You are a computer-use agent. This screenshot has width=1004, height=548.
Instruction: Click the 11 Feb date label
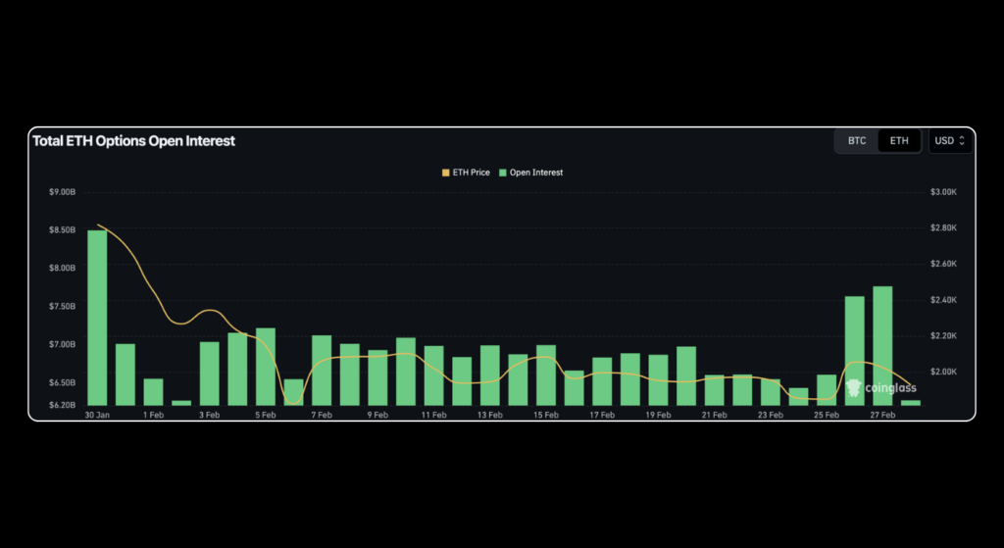coord(433,415)
